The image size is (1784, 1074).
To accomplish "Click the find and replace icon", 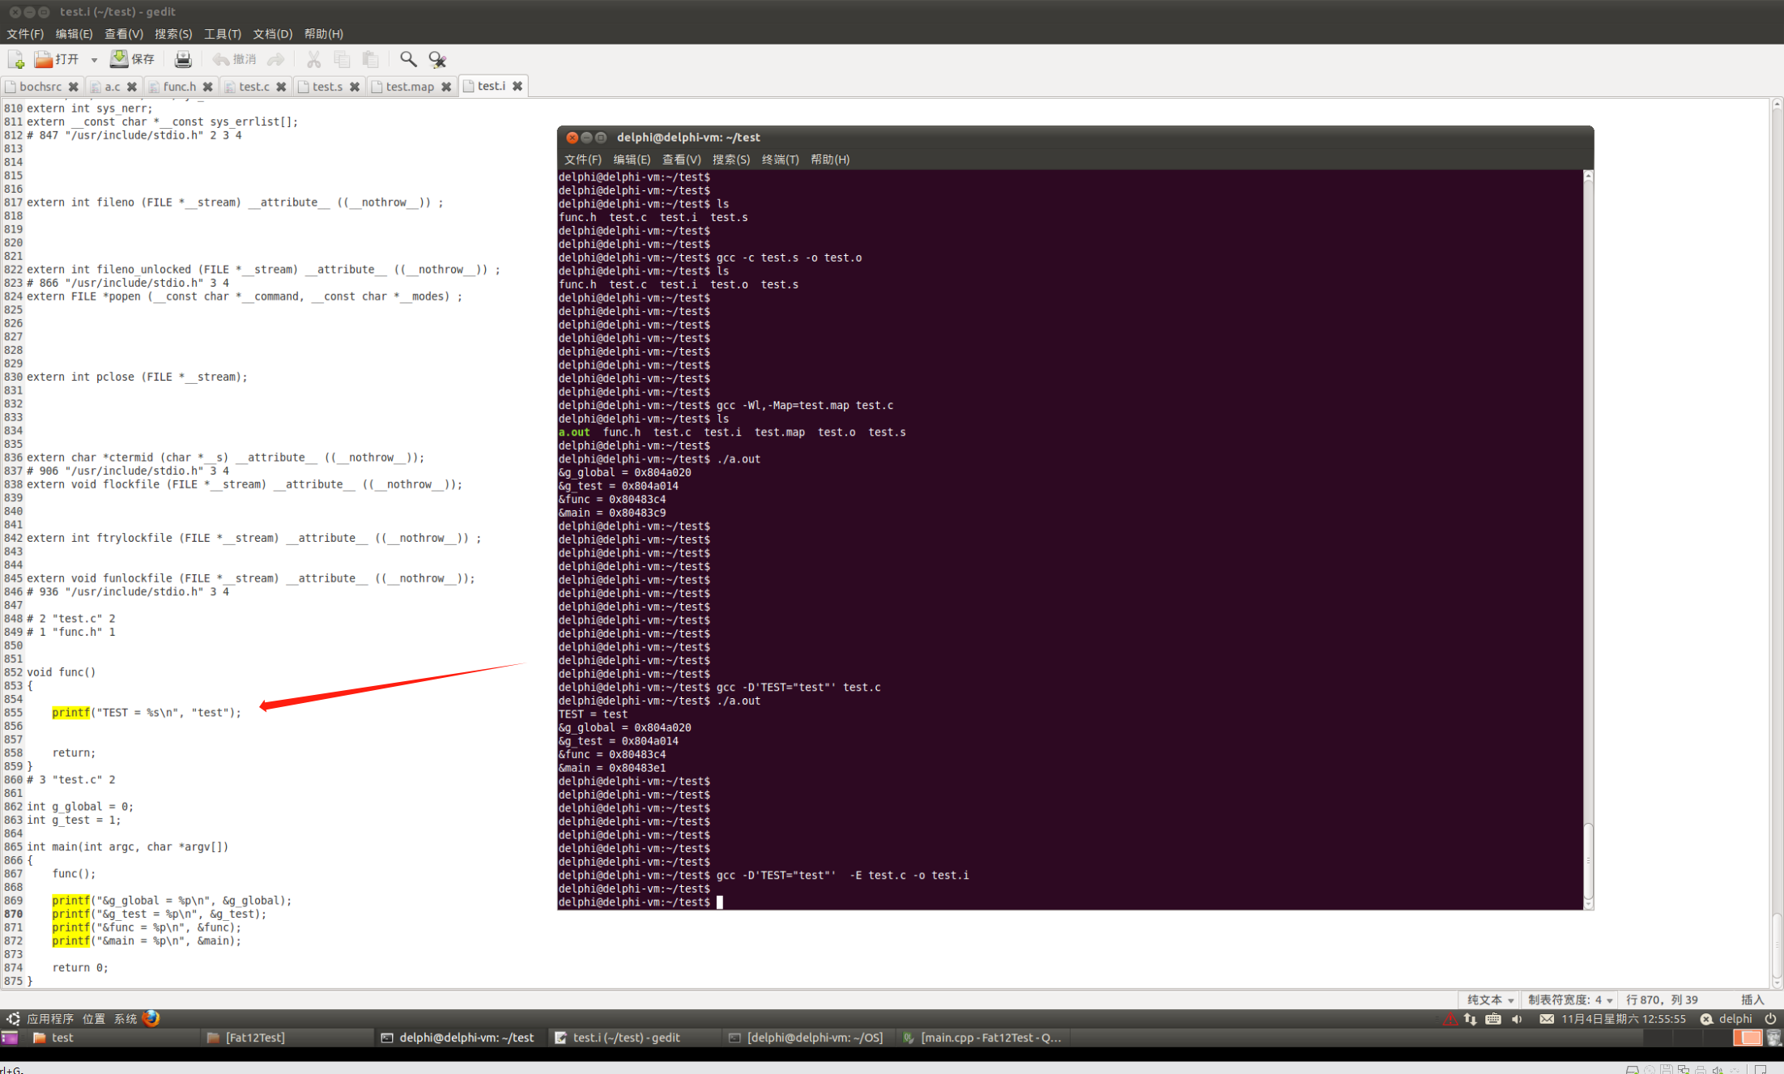I will coord(437,59).
